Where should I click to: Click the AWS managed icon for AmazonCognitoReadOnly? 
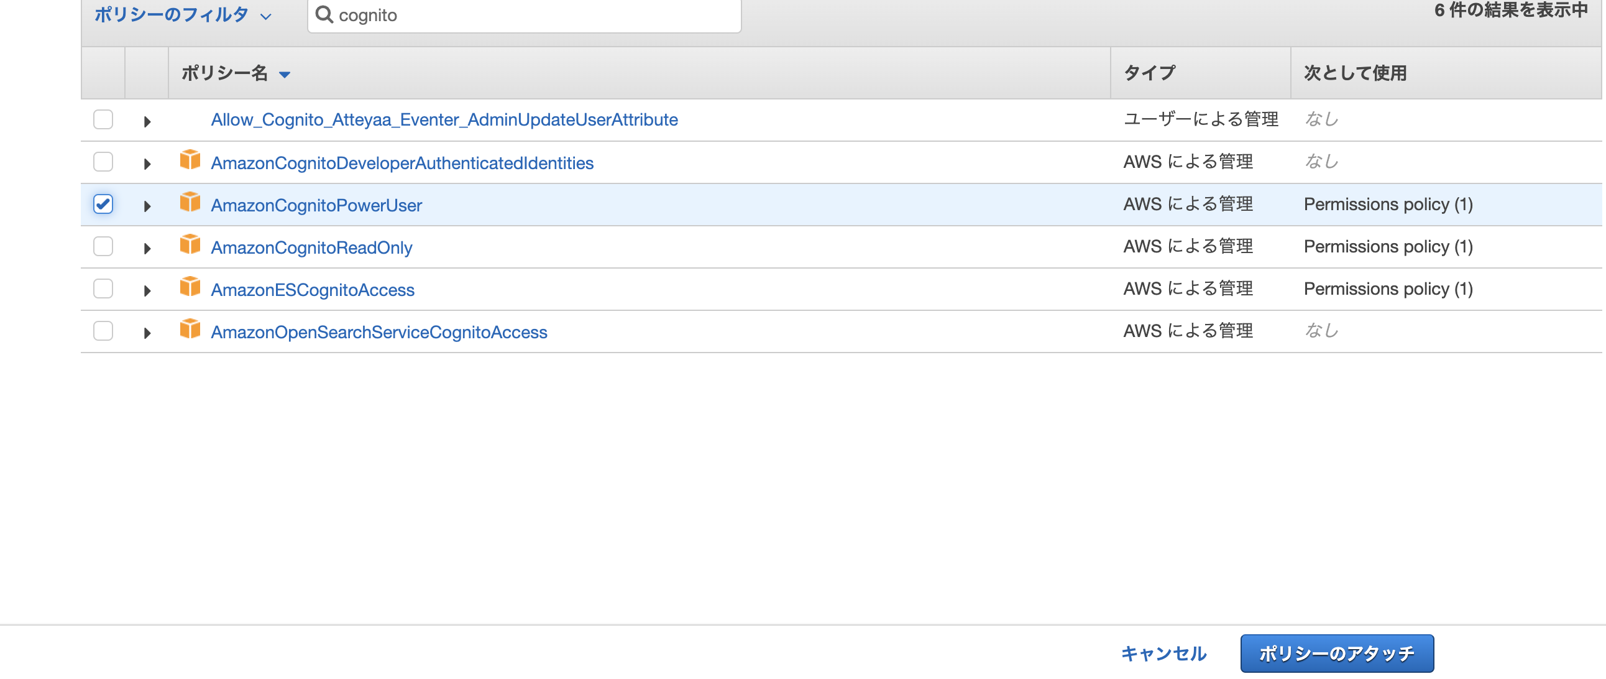point(190,245)
